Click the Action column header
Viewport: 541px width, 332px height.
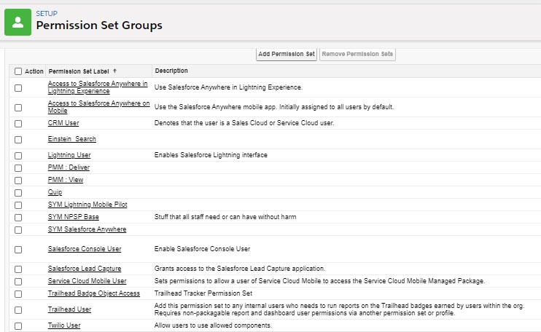(34, 71)
